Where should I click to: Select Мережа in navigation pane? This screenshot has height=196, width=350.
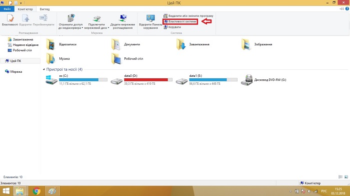[13, 72]
